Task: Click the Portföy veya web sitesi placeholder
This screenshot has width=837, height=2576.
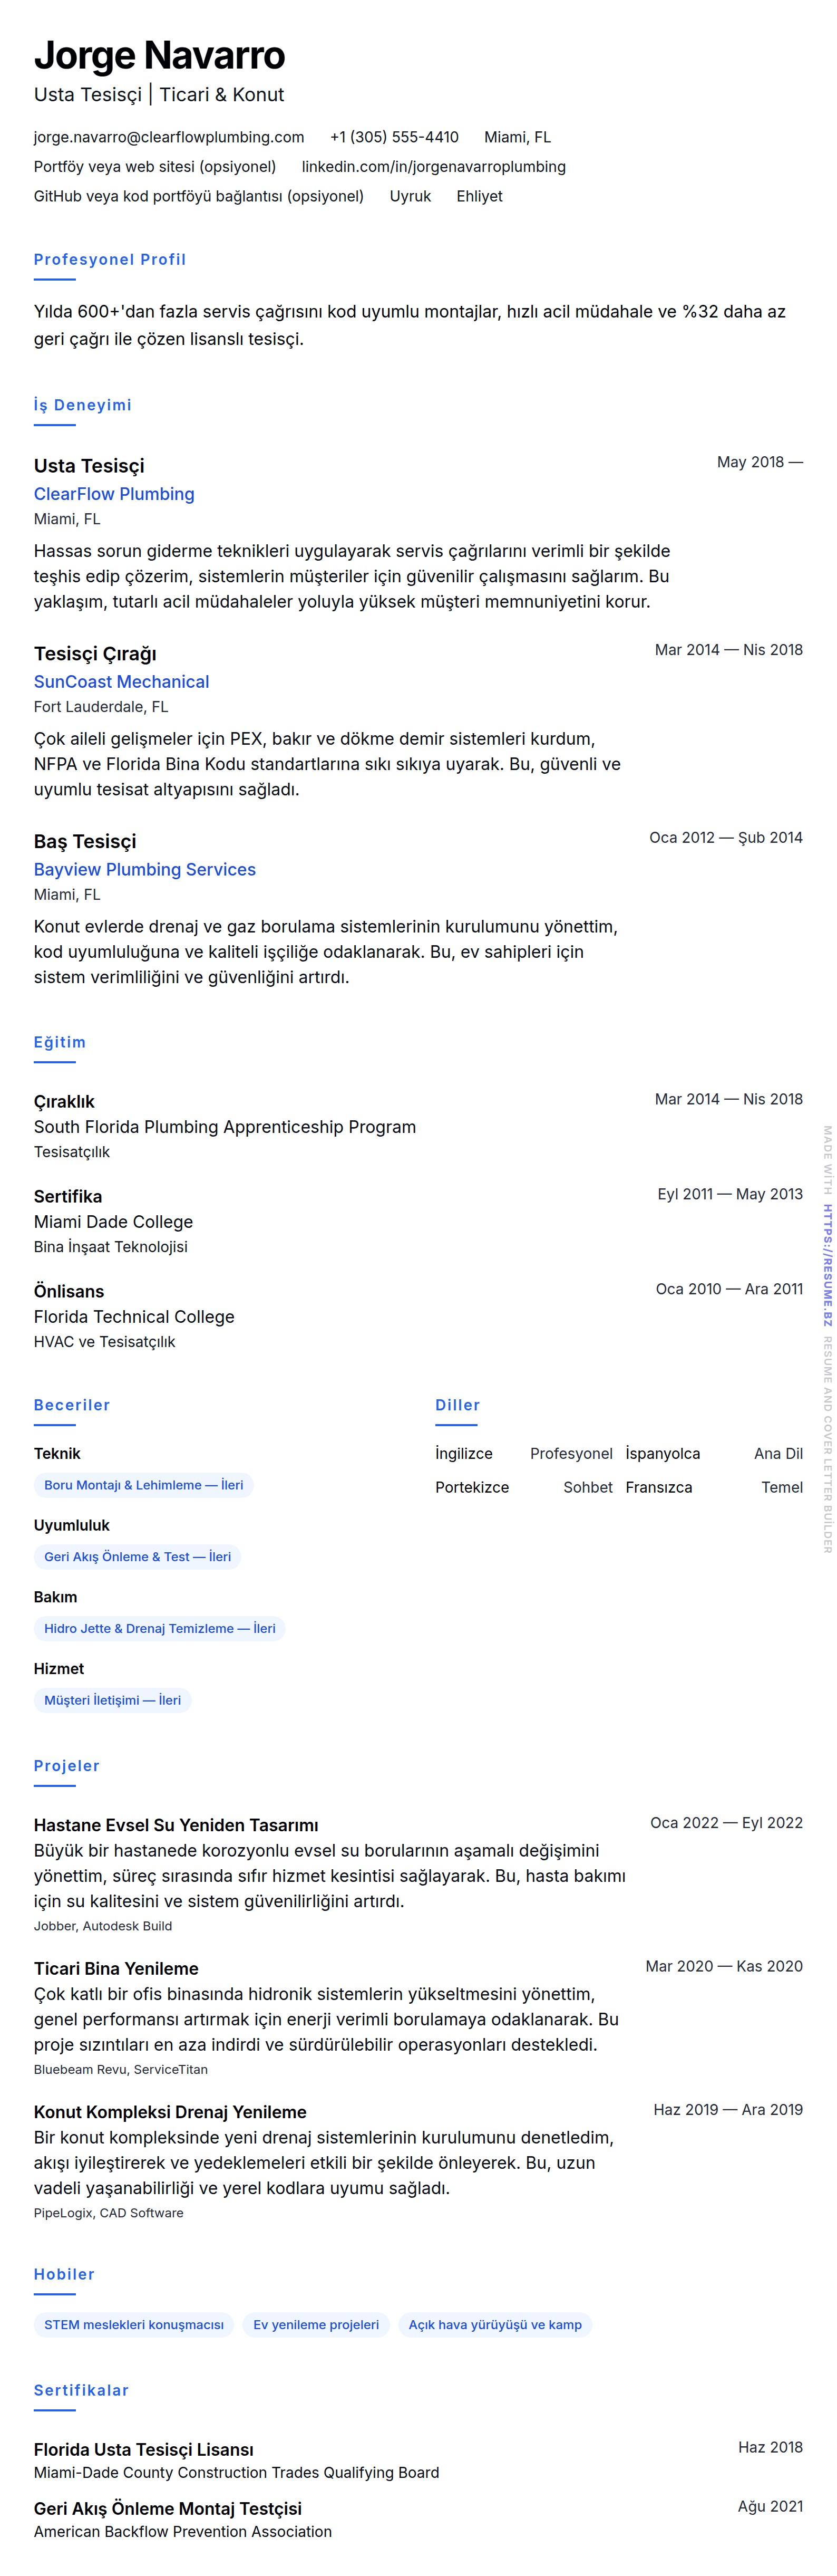Action: 155,167
